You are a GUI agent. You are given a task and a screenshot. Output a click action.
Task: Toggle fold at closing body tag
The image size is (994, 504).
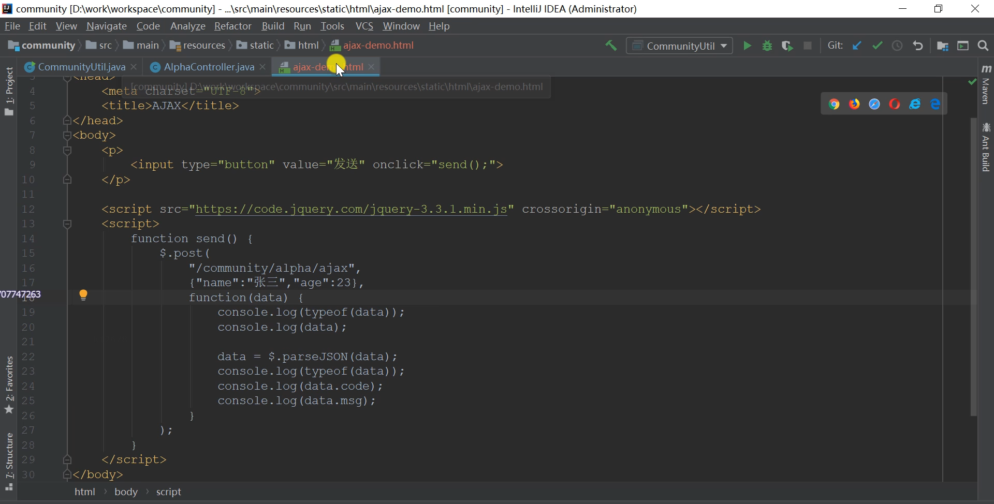[x=67, y=475]
